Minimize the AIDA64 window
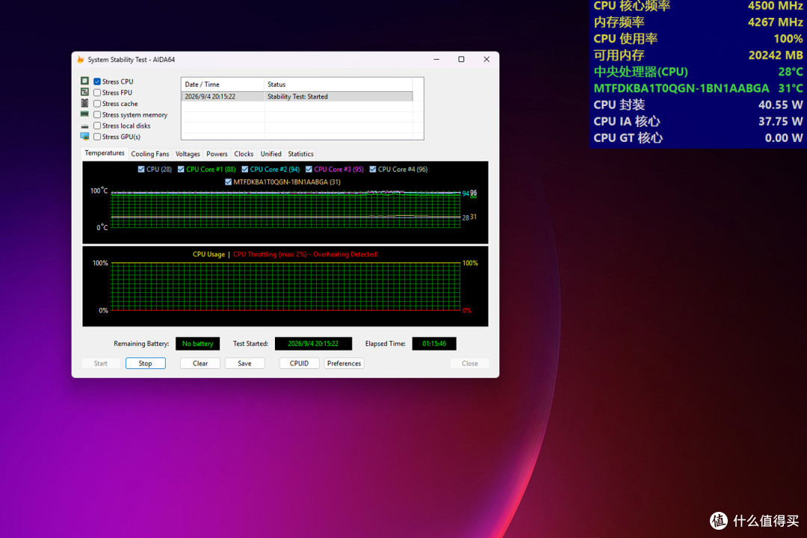Image resolution: width=807 pixels, height=538 pixels. point(436,59)
